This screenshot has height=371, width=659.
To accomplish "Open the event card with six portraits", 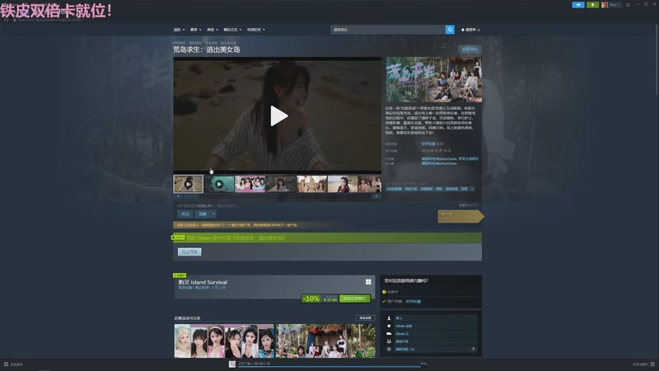I will (x=224, y=340).
